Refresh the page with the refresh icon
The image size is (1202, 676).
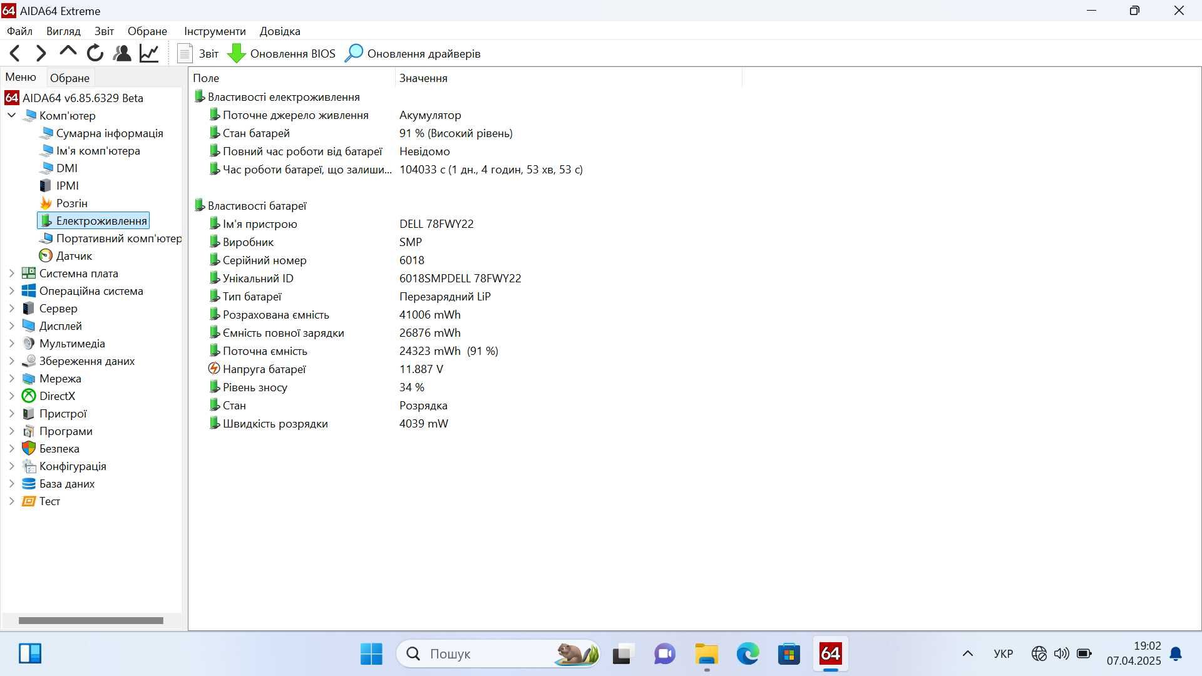(x=95, y=54)
